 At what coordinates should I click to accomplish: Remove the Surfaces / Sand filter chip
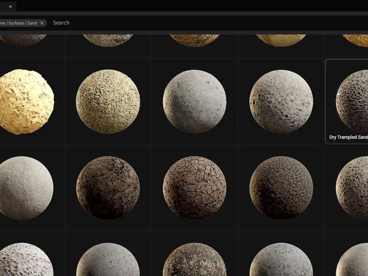tap(42, 23)
